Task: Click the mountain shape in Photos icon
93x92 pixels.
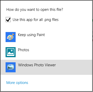Action: pos(11,53)
